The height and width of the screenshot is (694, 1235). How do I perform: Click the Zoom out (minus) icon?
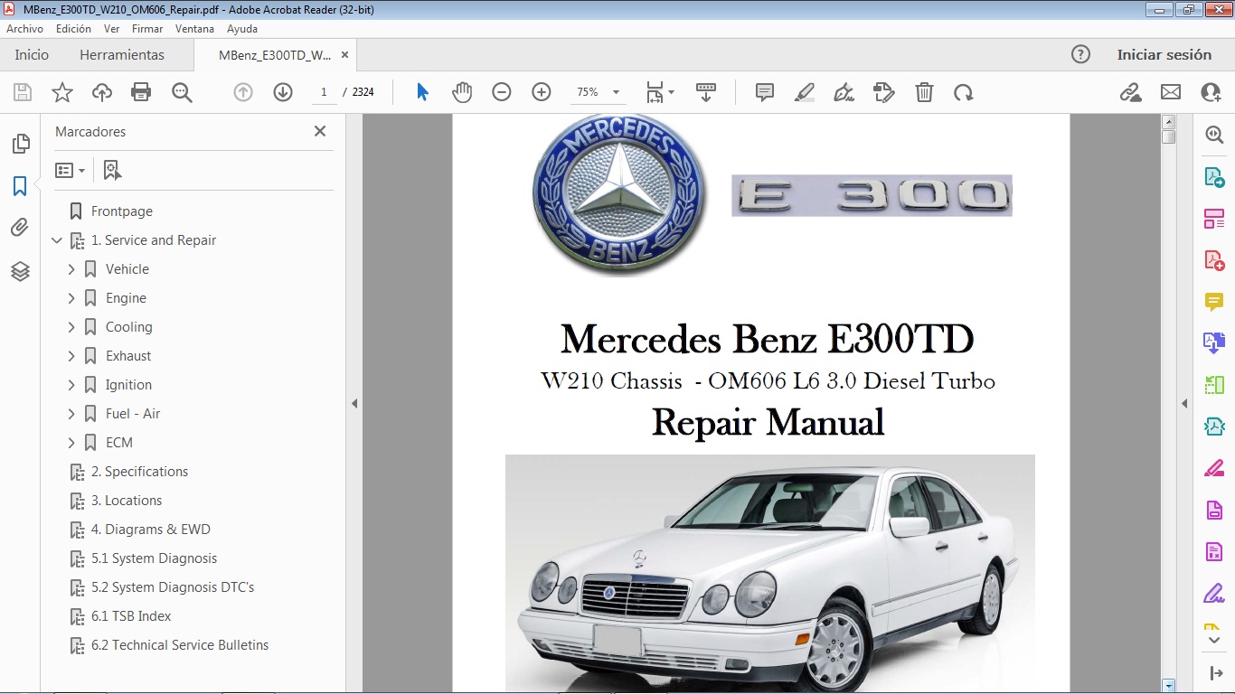point(502,91)
